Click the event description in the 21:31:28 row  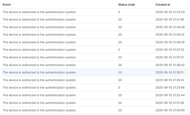coord(39,103)
